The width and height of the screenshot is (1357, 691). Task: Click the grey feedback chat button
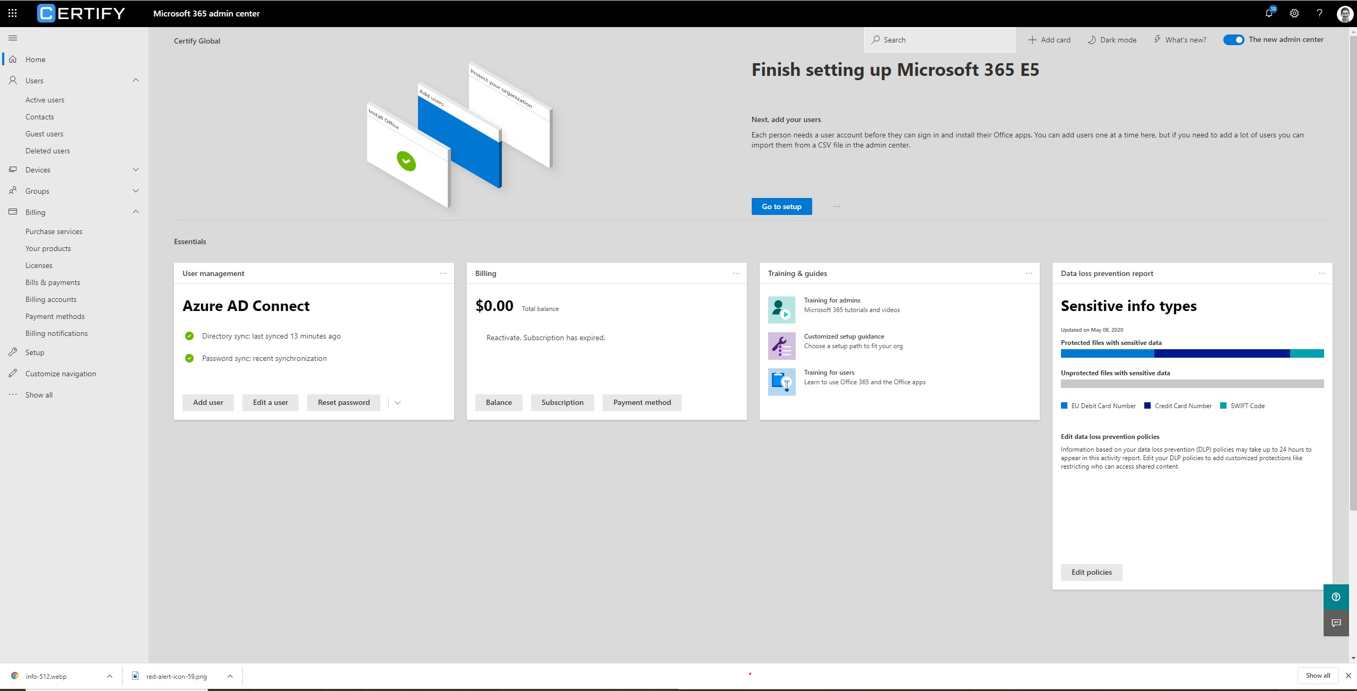[1336, 623]
